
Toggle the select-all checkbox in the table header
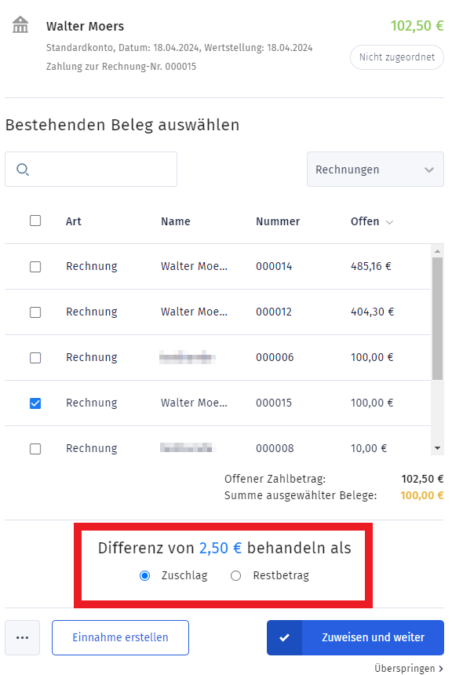click(35, 221)
